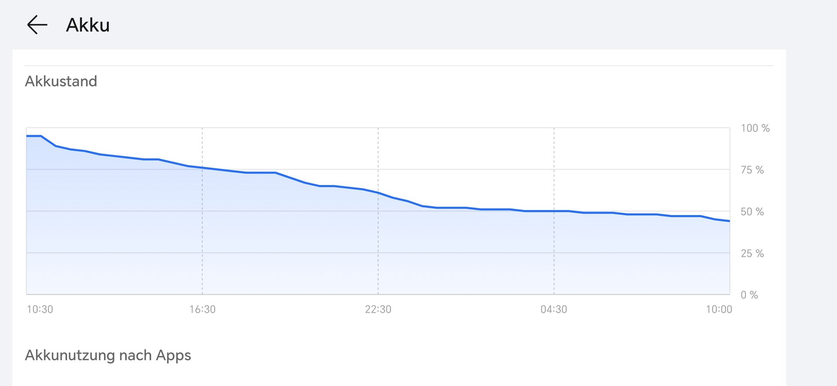837x386 pixels.
Task: Select battery curve at the 04:30 gridline
Action: coord(554,211)
